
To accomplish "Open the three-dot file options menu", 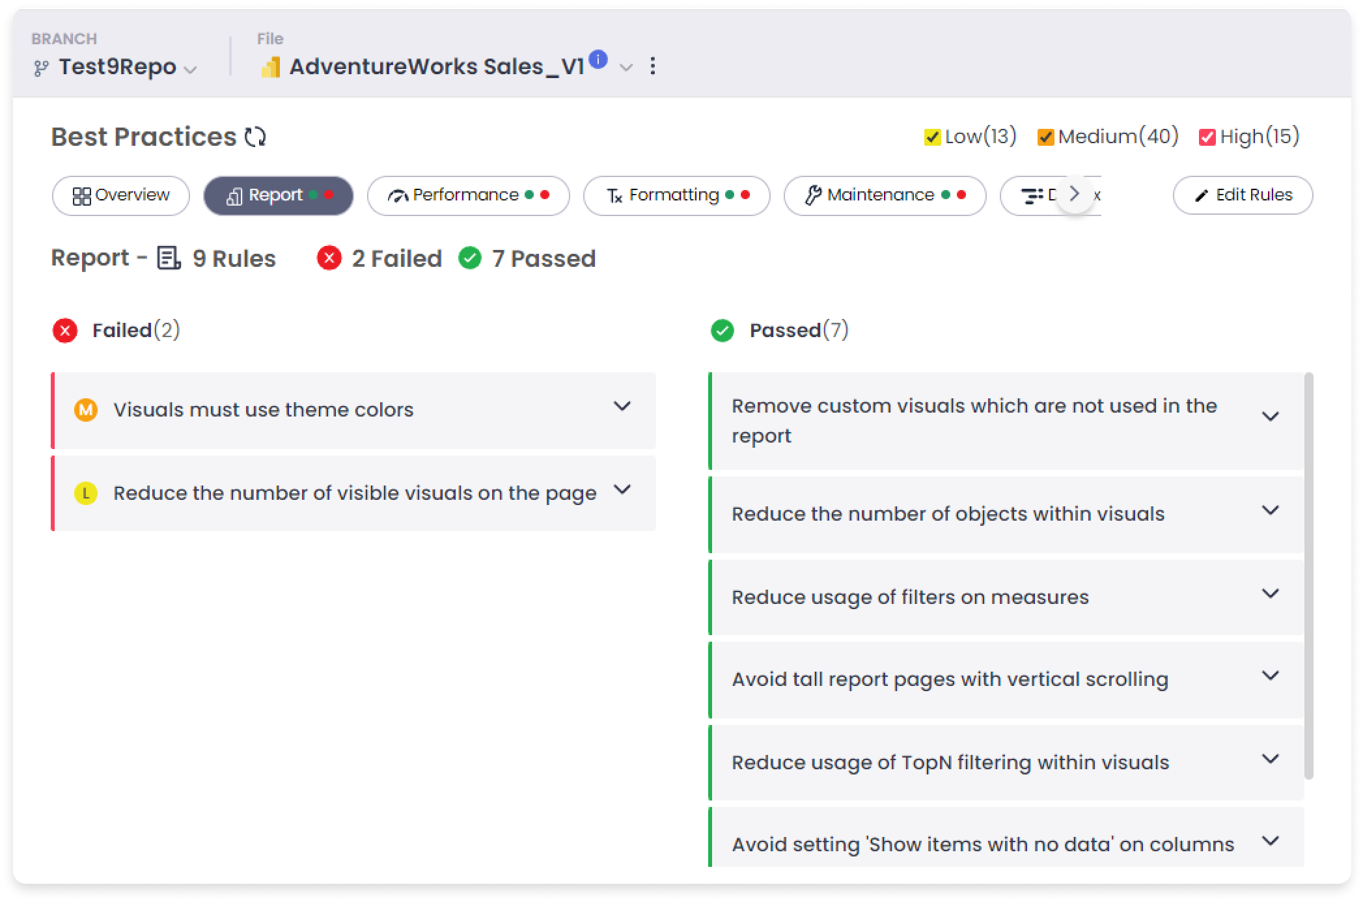I will (652, 66).
